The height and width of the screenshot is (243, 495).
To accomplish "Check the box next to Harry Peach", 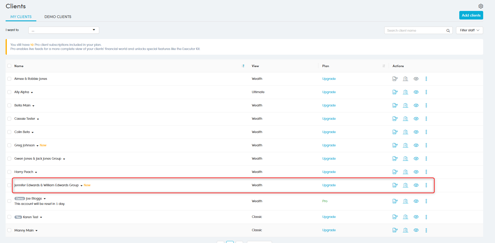I will click(x=9, y=172).
